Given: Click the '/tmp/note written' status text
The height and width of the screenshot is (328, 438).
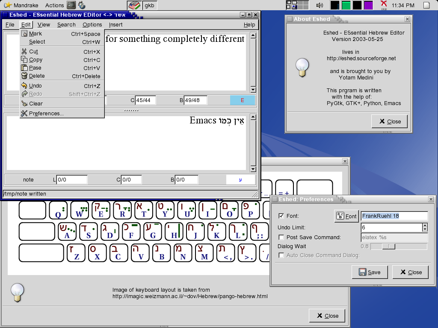Looking at the screenshot, I should pyautogui.click(x=24, y=194).
